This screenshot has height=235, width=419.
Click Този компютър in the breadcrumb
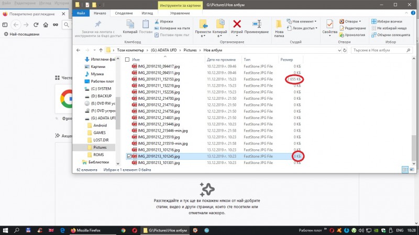coord(130,50)
